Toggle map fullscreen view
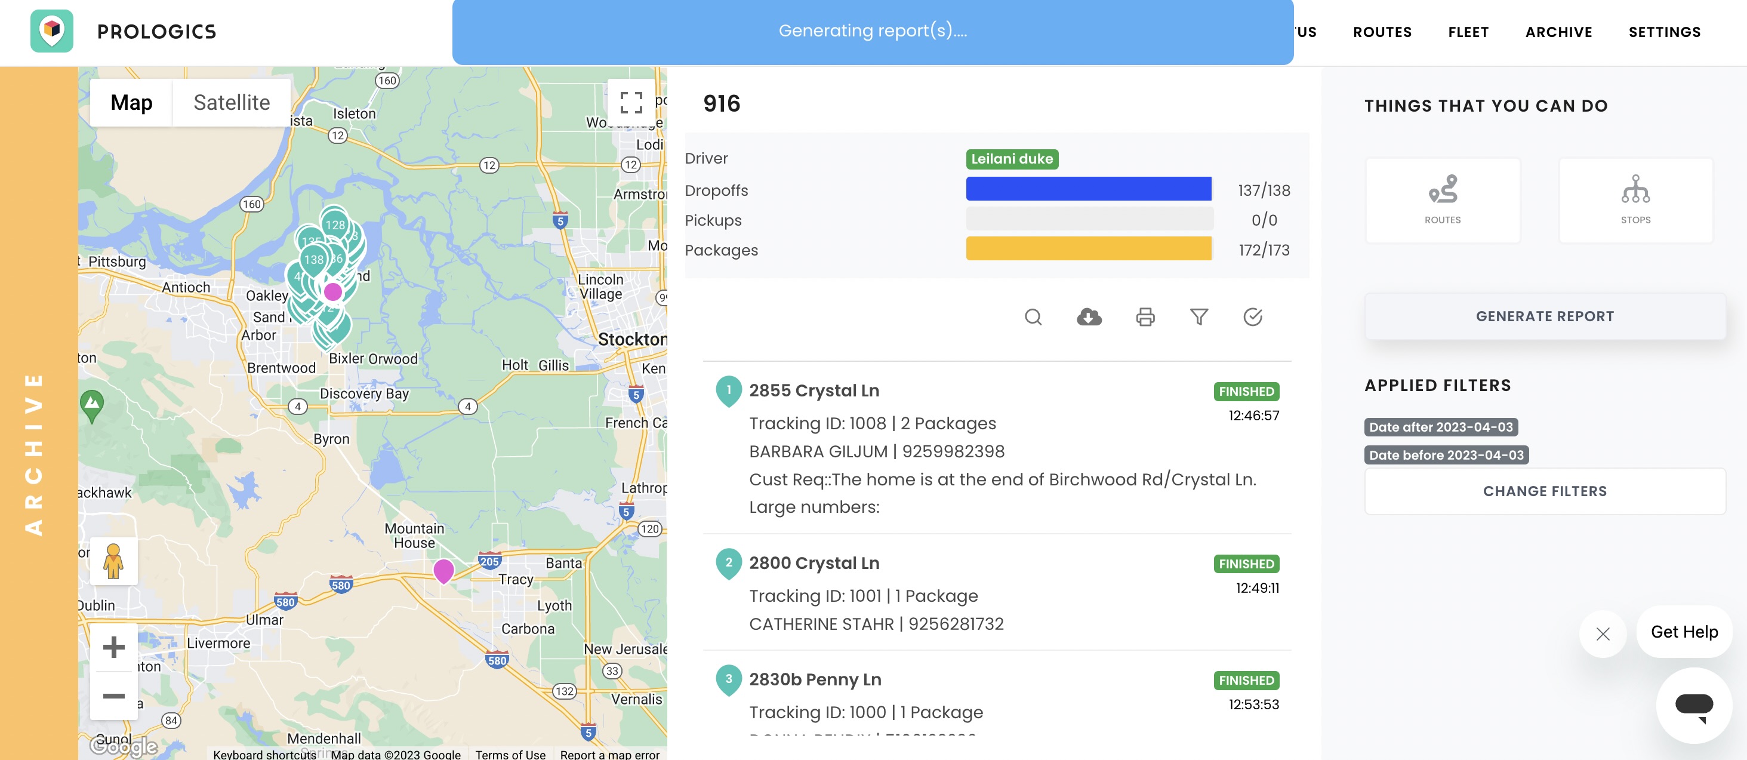This screenshot has height=760, width=1747. pyautogui.click(x=631, y=103)
